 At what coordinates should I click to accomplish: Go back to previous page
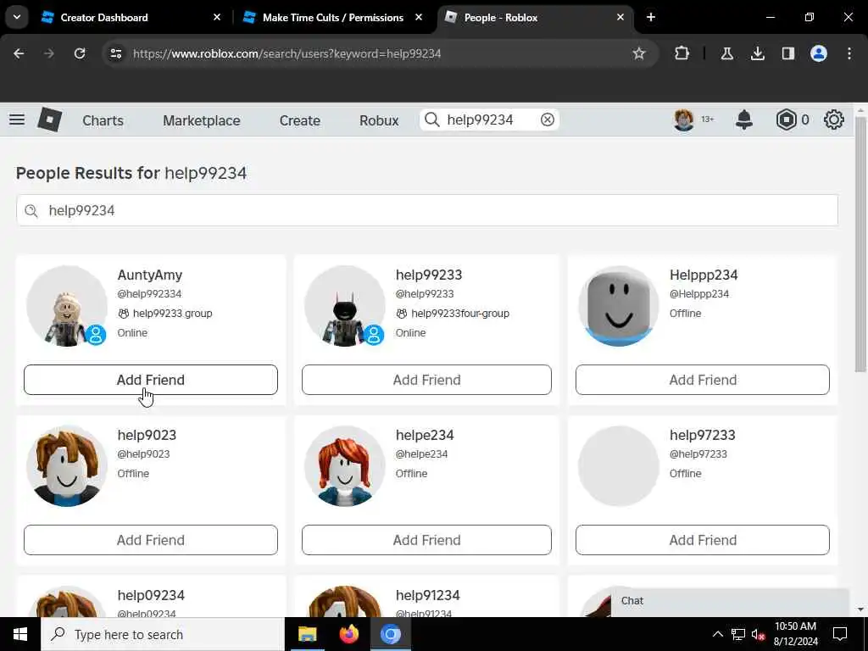[x=19, y=53]
